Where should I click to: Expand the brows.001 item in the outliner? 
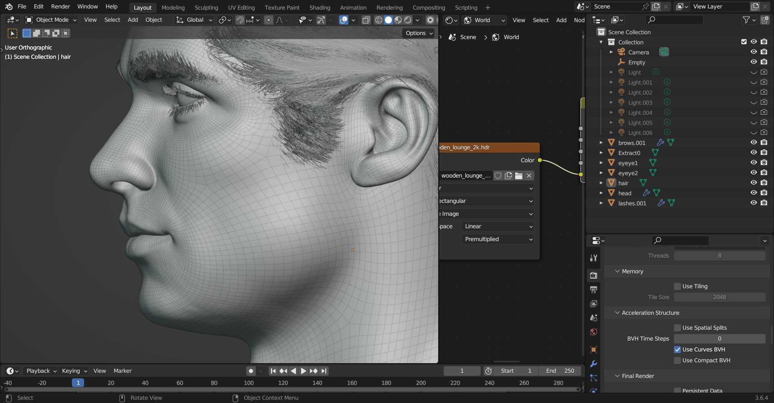click(x=601, y=143)
